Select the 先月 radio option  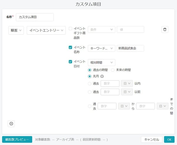click(x=90, y=77)
